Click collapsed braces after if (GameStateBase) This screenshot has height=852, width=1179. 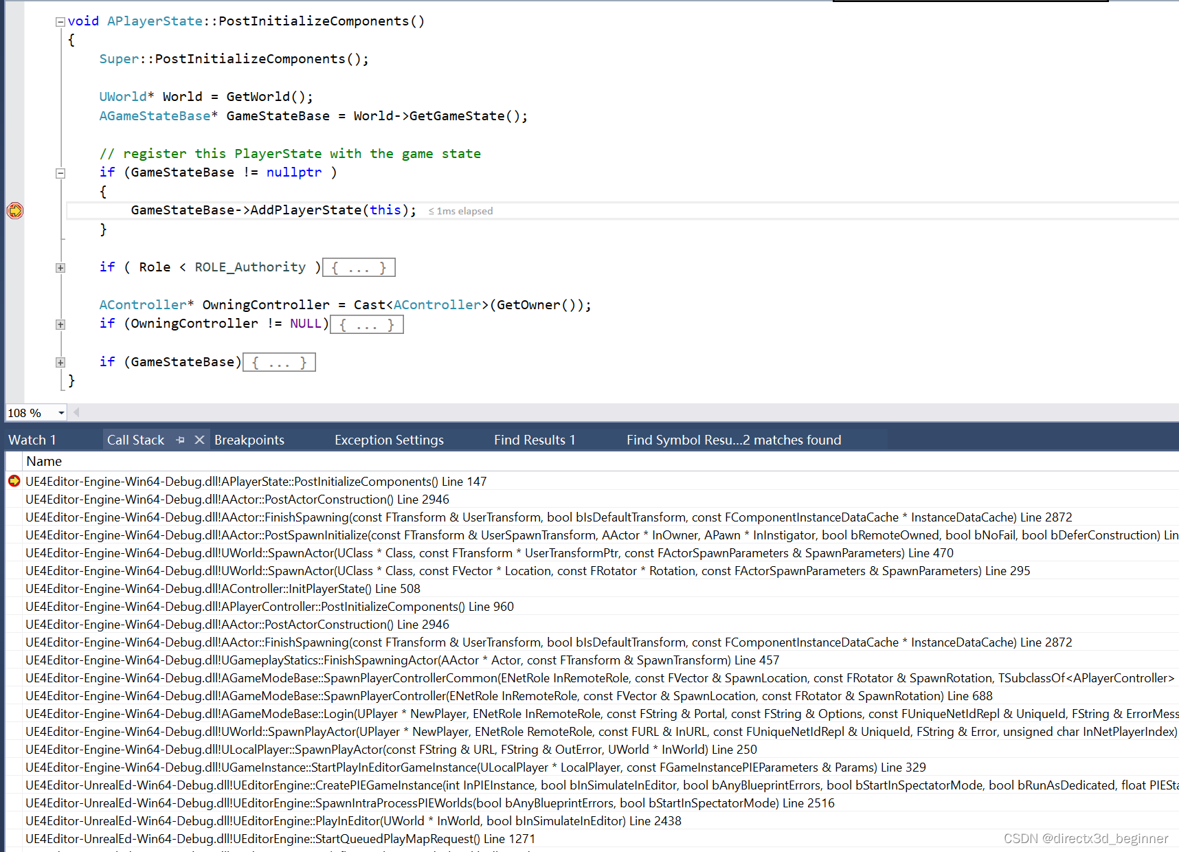pos(280,362)
